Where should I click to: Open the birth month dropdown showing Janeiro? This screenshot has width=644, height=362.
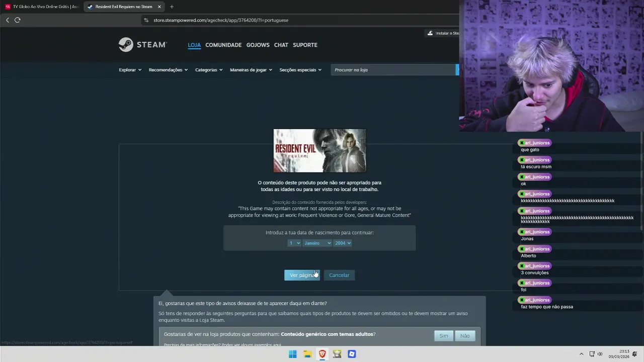317,243
